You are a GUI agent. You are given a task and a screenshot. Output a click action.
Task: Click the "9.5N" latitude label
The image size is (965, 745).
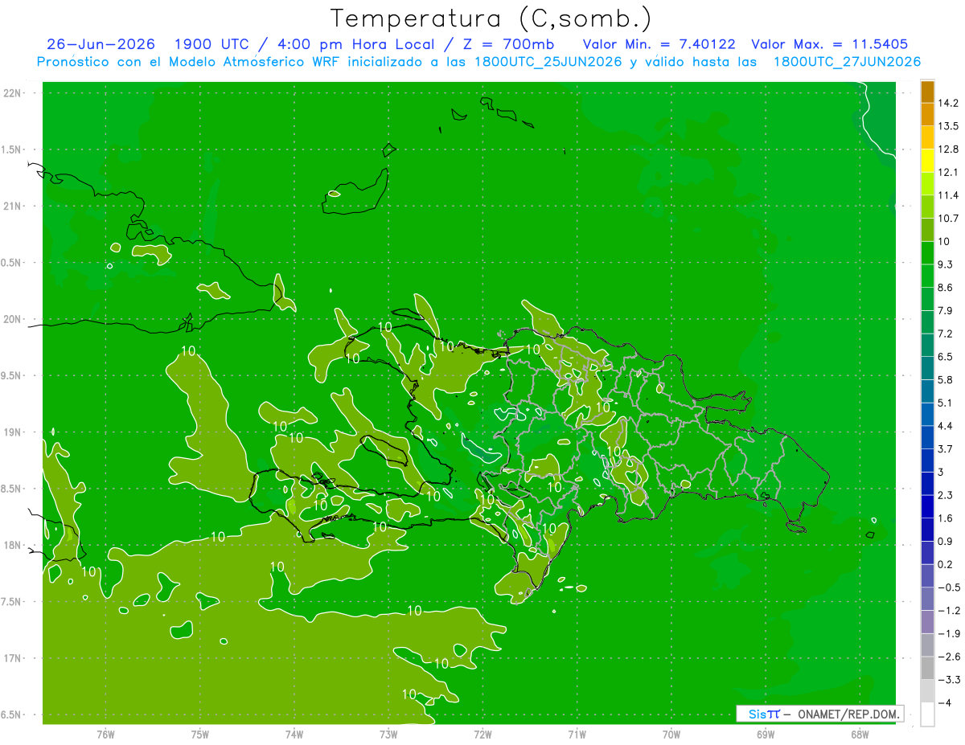[x=11, y=376]
